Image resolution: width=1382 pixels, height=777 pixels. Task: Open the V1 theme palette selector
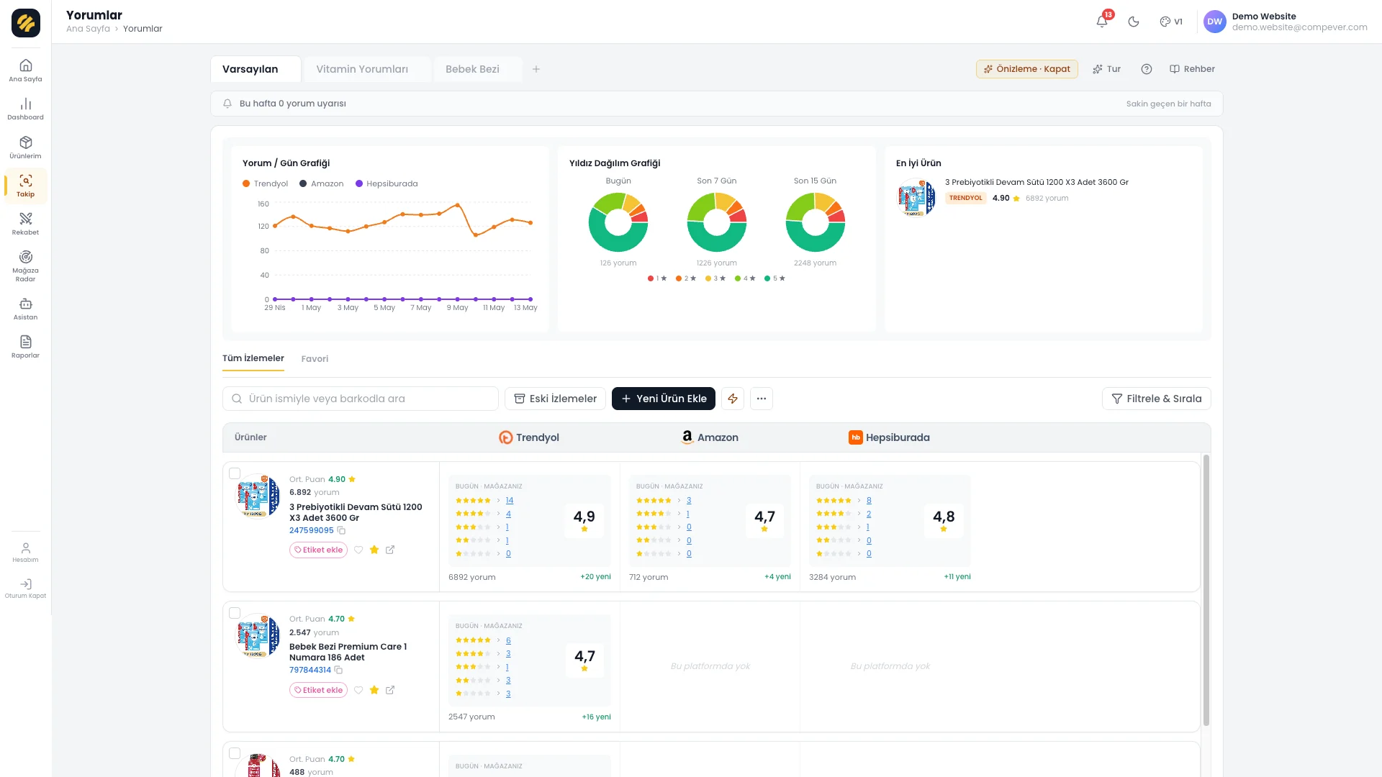1171,22
